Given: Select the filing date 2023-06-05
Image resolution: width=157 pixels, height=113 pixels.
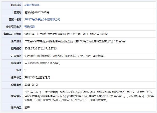Looking at the screenshot, I should [x=32, y=85].
